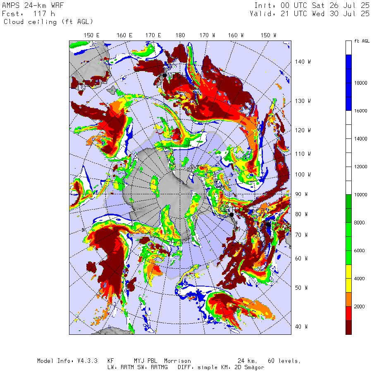Click the 'DIFF: simple KM: 2D Smagor' text
This screenshot has width=372, height=372.
click(x=221, y=367)
